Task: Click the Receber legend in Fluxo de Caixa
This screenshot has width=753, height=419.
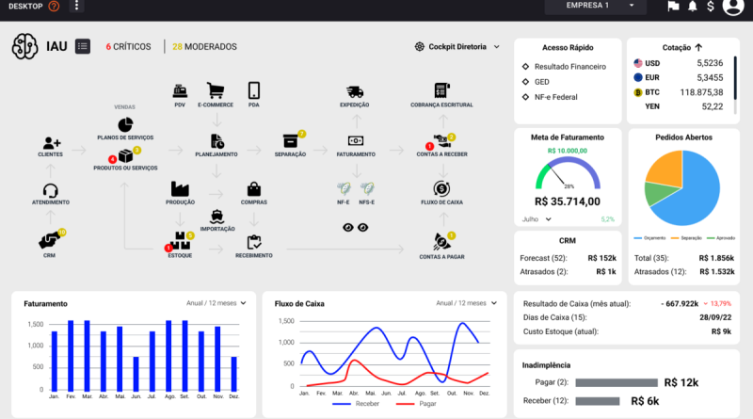Action: pos(356,404)
